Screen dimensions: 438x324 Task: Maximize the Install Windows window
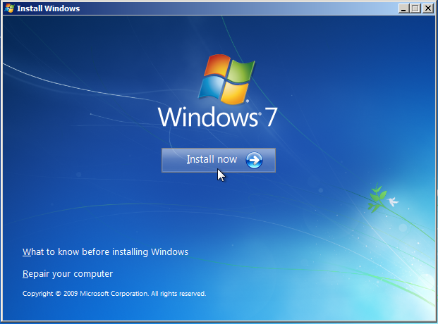[x=415, y=8]
